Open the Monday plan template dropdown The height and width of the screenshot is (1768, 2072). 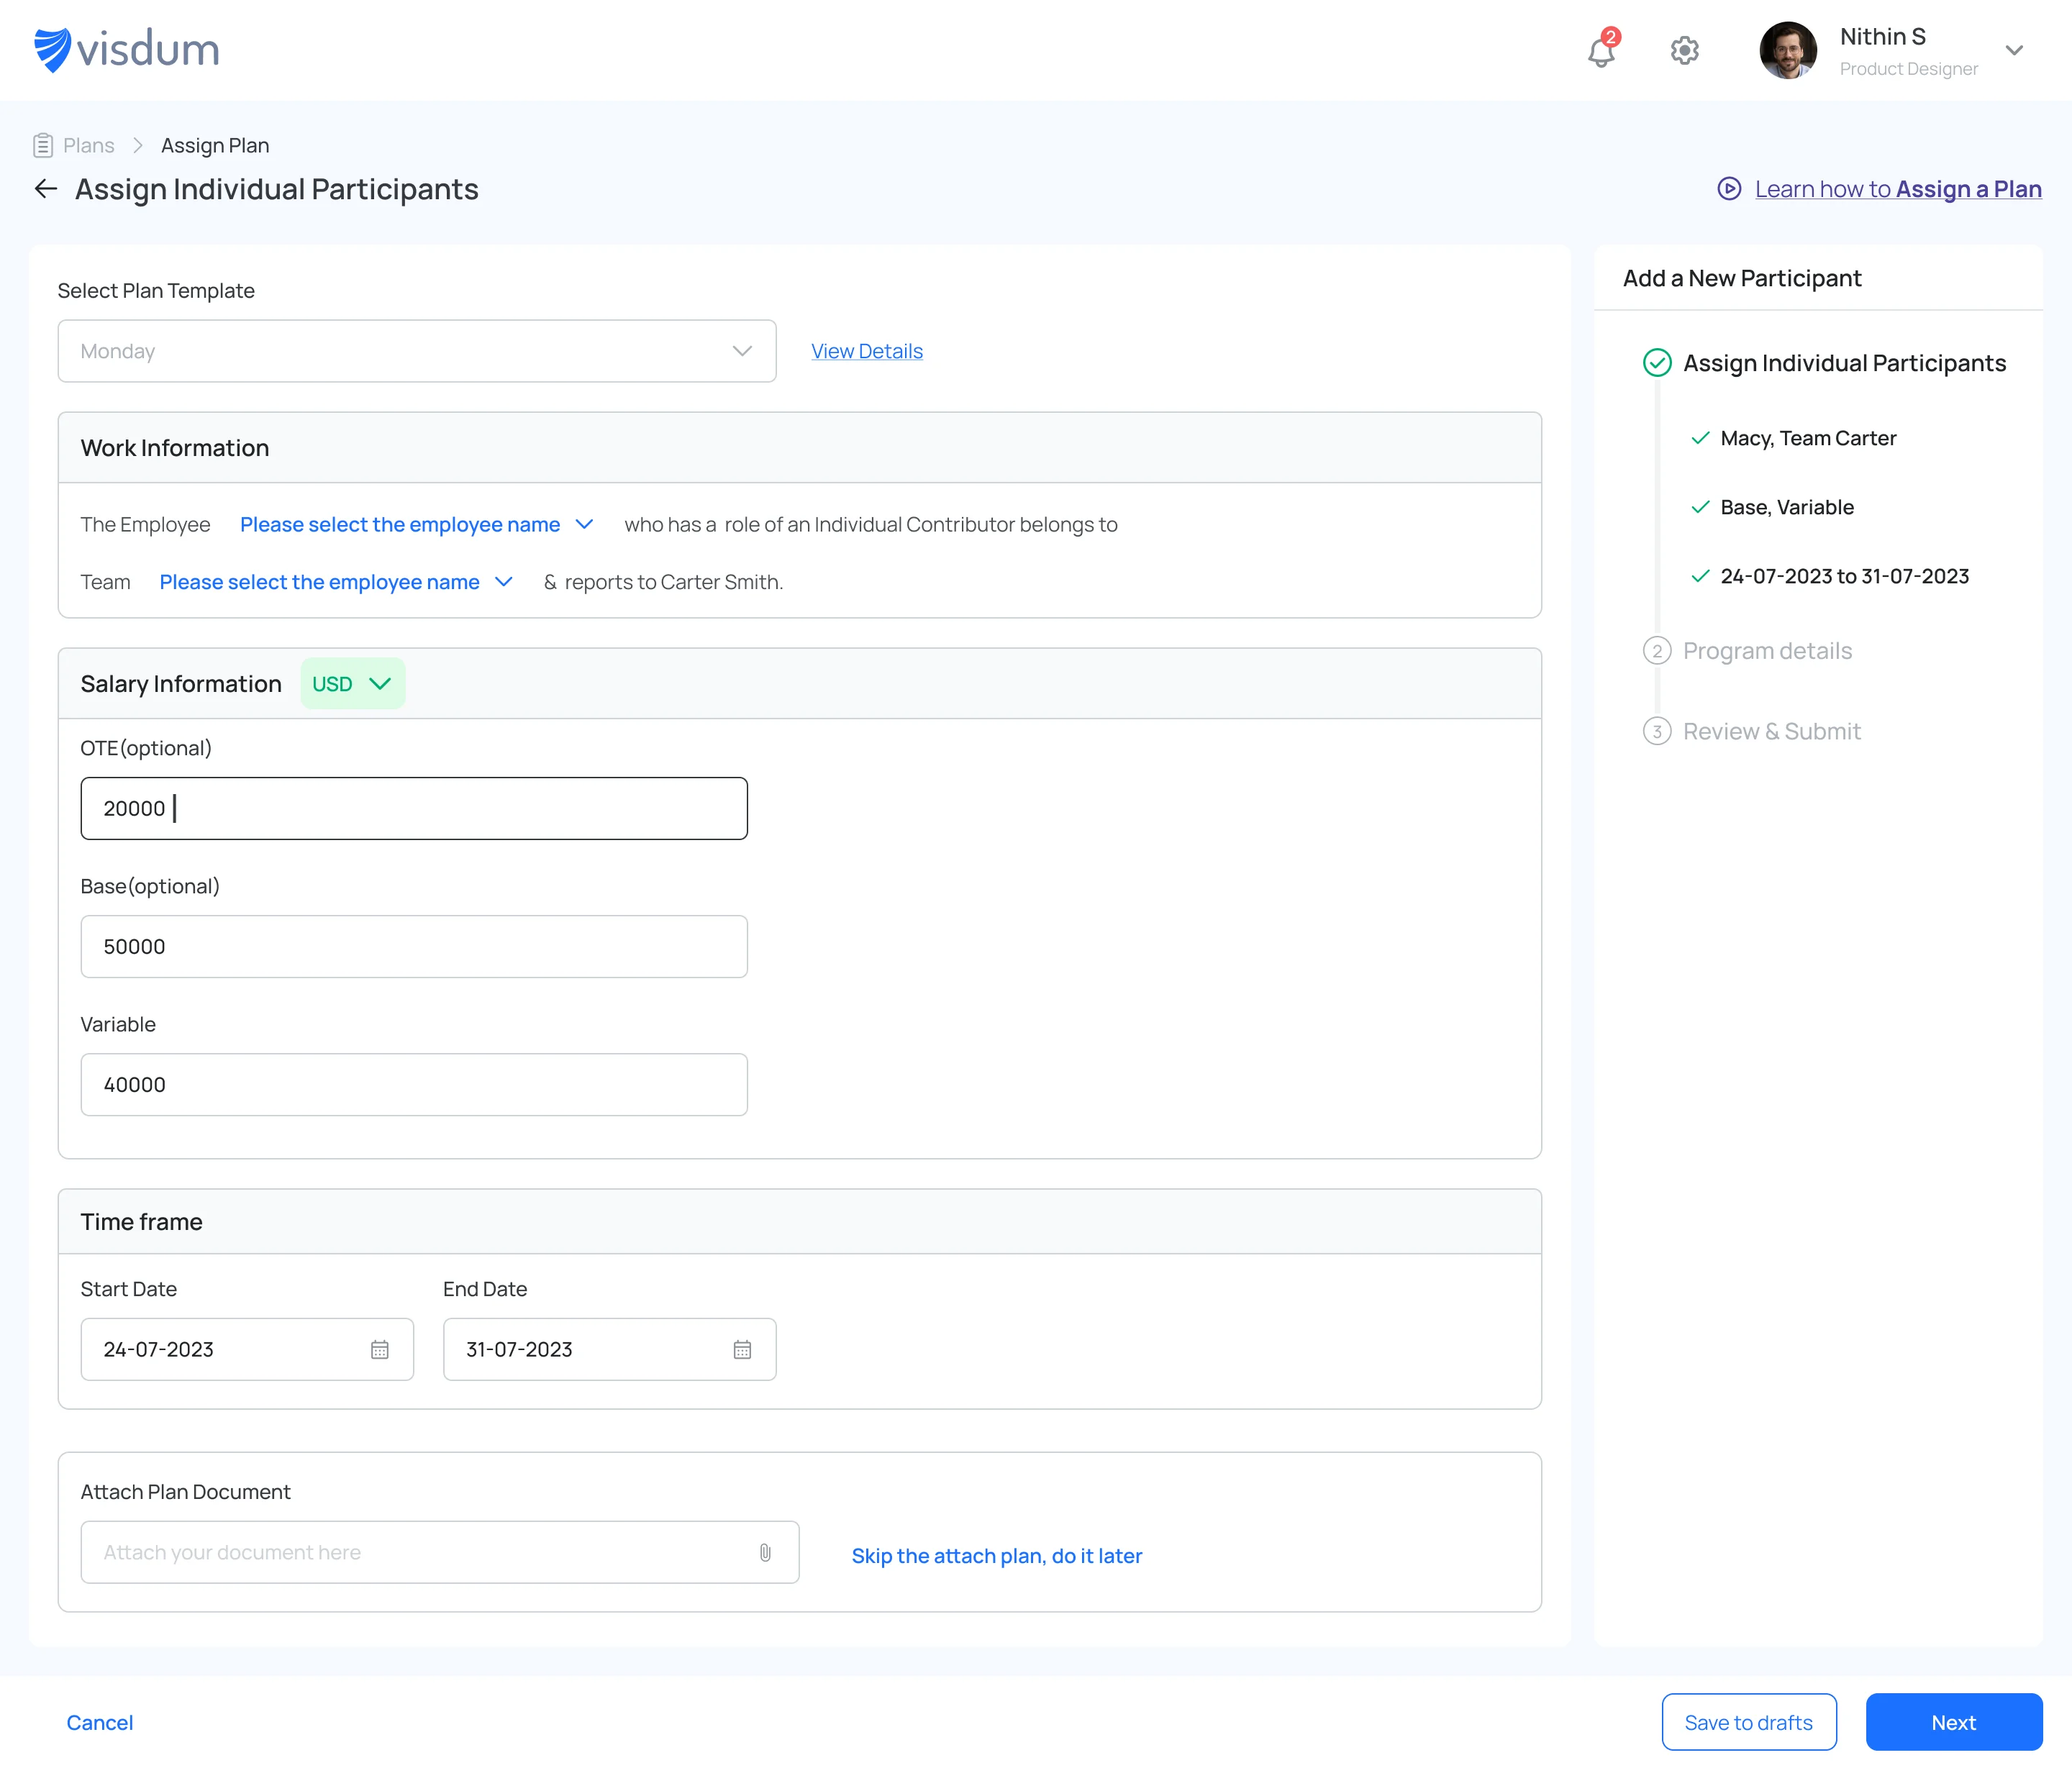(417, 351)
